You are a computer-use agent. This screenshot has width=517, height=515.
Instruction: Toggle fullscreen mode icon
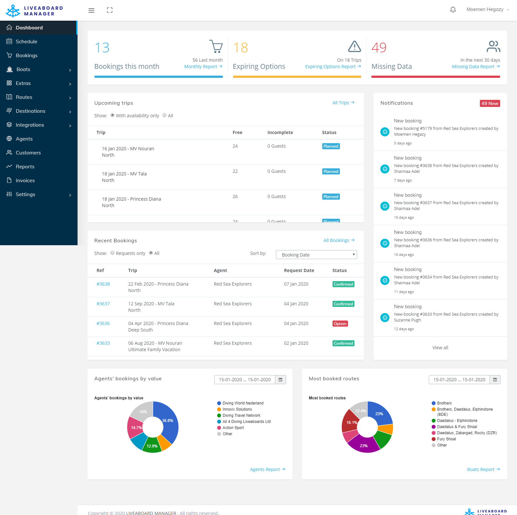tap(110, 10)
